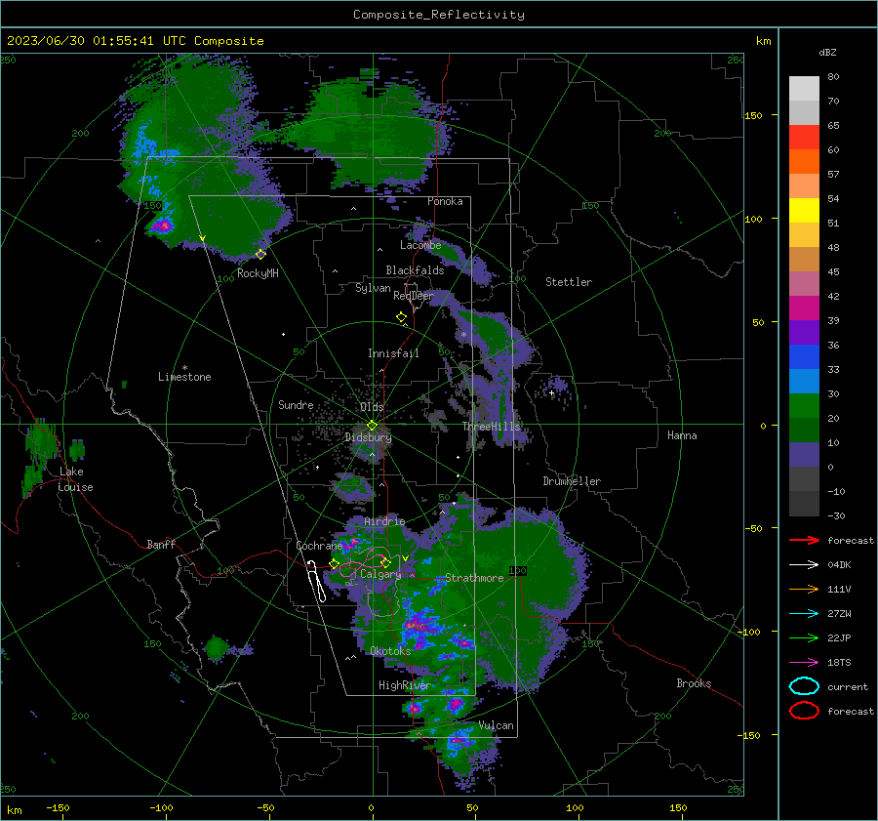Click the -150 tick on bottom km axis

(58, 807)
